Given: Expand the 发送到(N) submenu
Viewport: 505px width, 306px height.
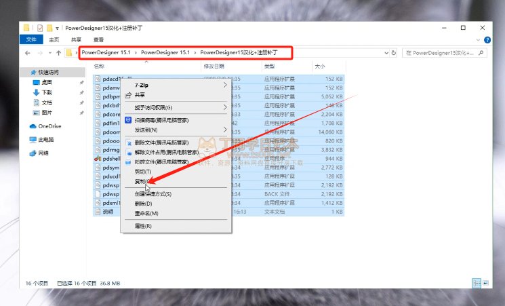Looking at the screenshot, I should (176, 130).
